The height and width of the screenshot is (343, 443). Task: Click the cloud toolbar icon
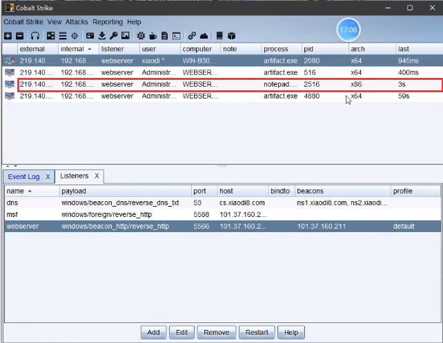(204, 36)
